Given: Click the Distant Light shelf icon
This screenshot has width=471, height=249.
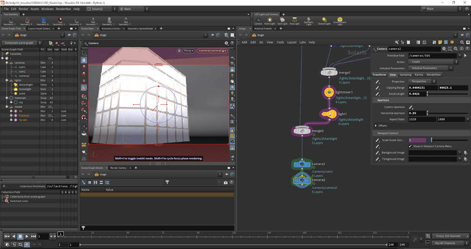Looking at the screenshot, I should pyautogui.click(x=324, y=20).
